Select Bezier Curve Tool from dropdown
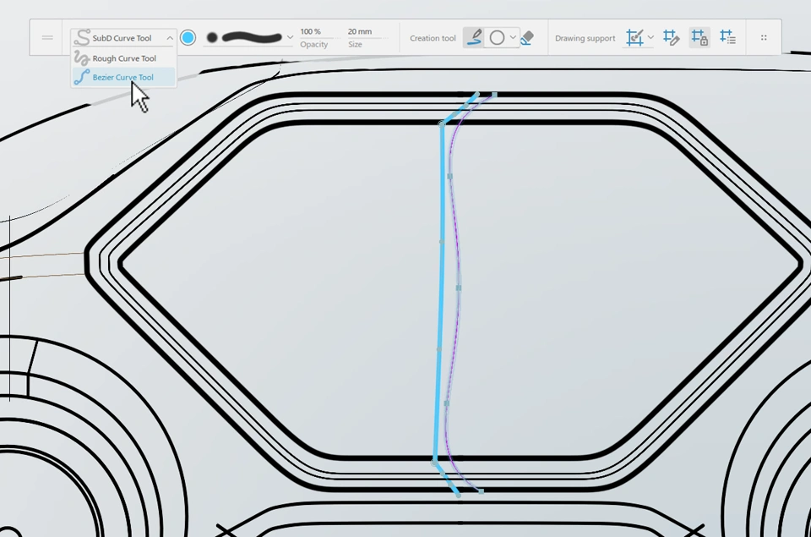811x537 pixels. pos(123,77)
